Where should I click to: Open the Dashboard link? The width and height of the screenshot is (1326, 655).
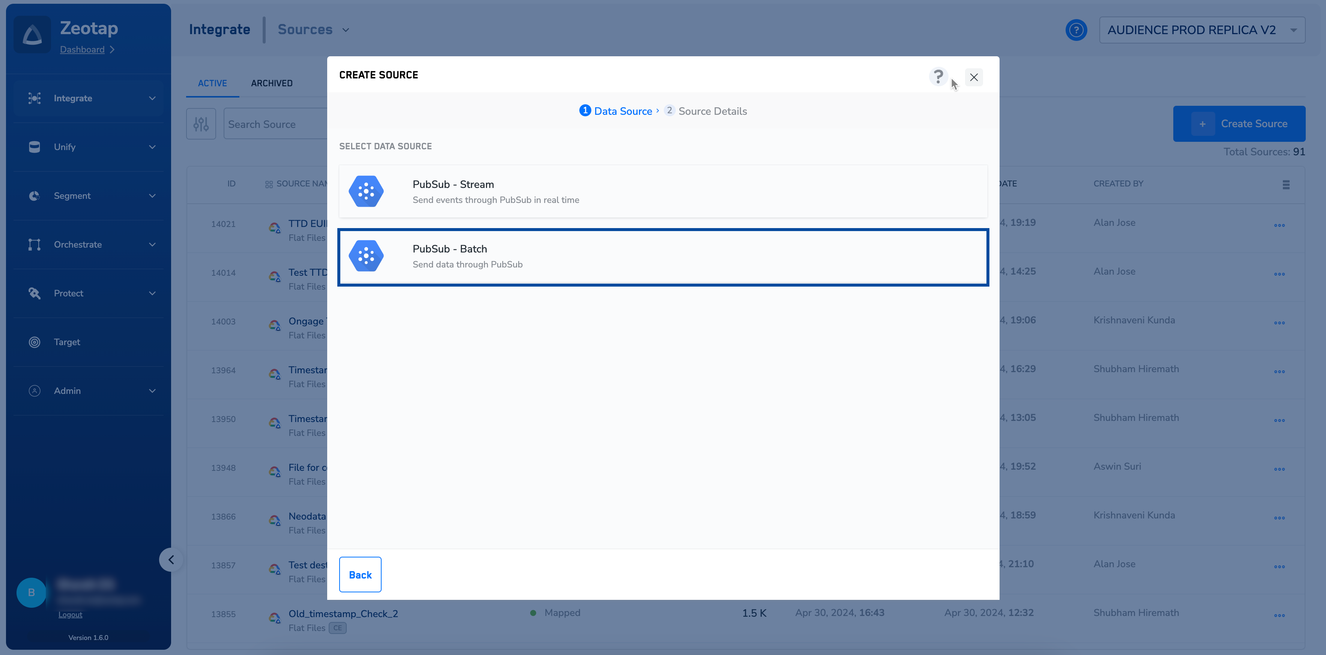click(x=82, y=50)
